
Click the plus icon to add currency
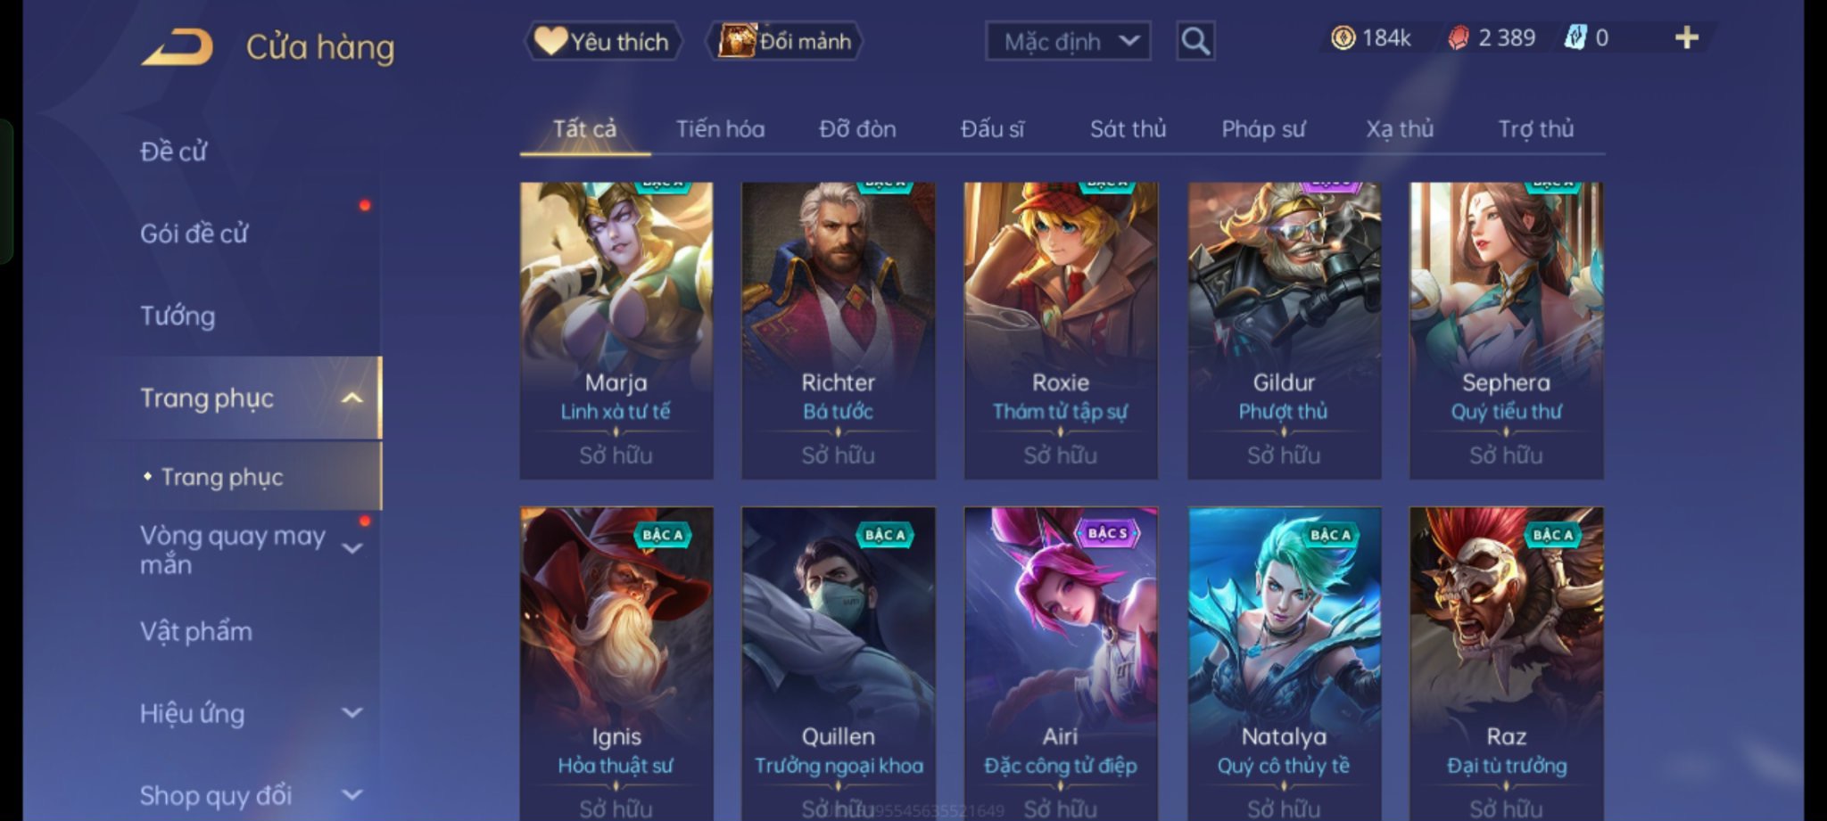coord(1686,37)
